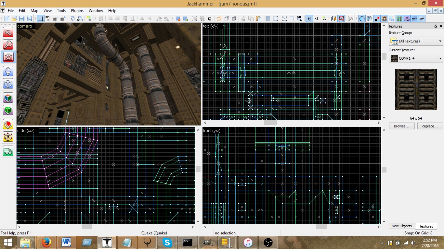Image resolution: width=444 pixels, height=249 pixels.
Task: Click the Browse... textures button
Action: click(401, 126)
